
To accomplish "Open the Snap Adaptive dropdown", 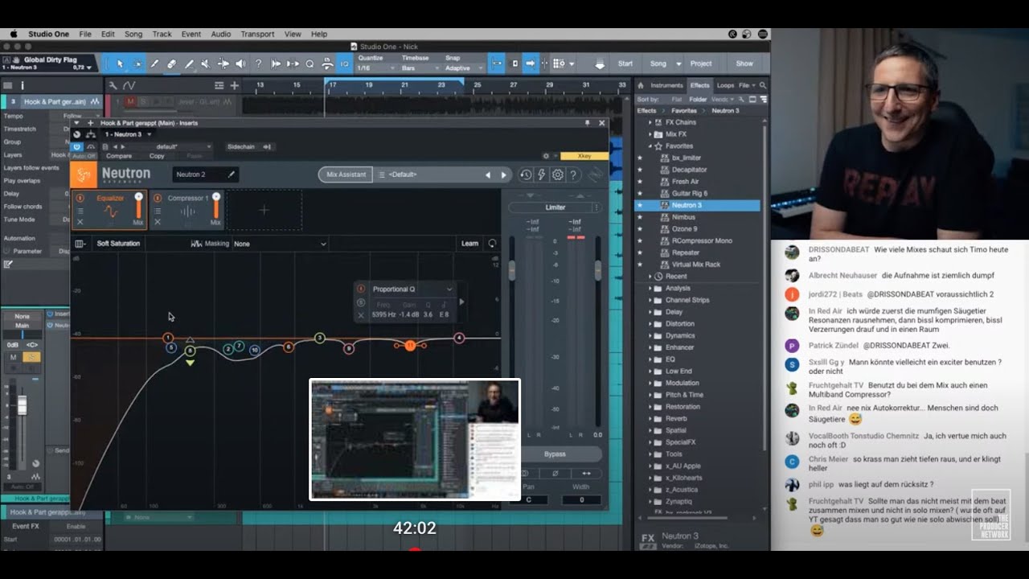I will point(465,68).
